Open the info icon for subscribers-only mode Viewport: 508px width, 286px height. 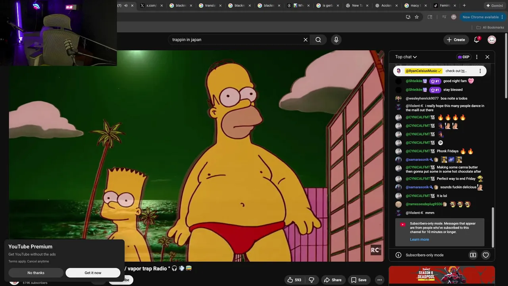click(x=398, y=255)
